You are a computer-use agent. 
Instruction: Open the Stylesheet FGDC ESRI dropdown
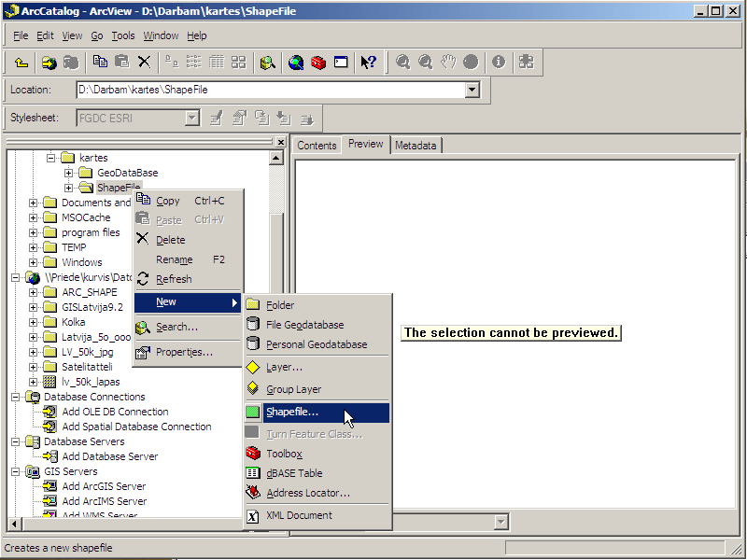(x=192, y=118)
